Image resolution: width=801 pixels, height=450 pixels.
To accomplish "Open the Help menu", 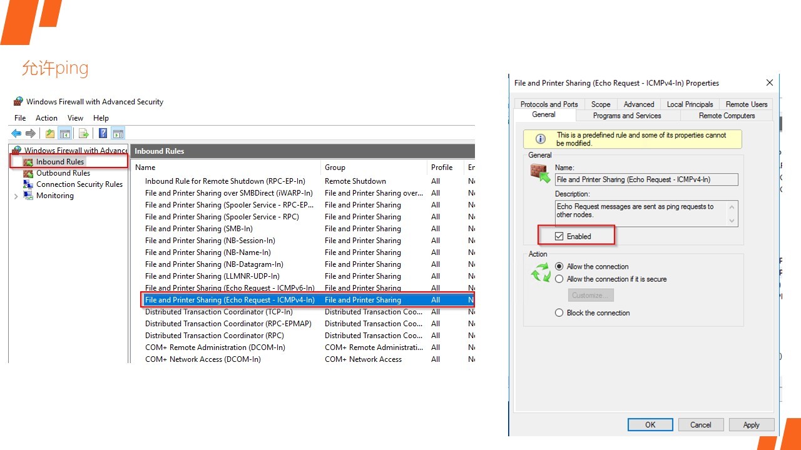I will tap(101, 117).
